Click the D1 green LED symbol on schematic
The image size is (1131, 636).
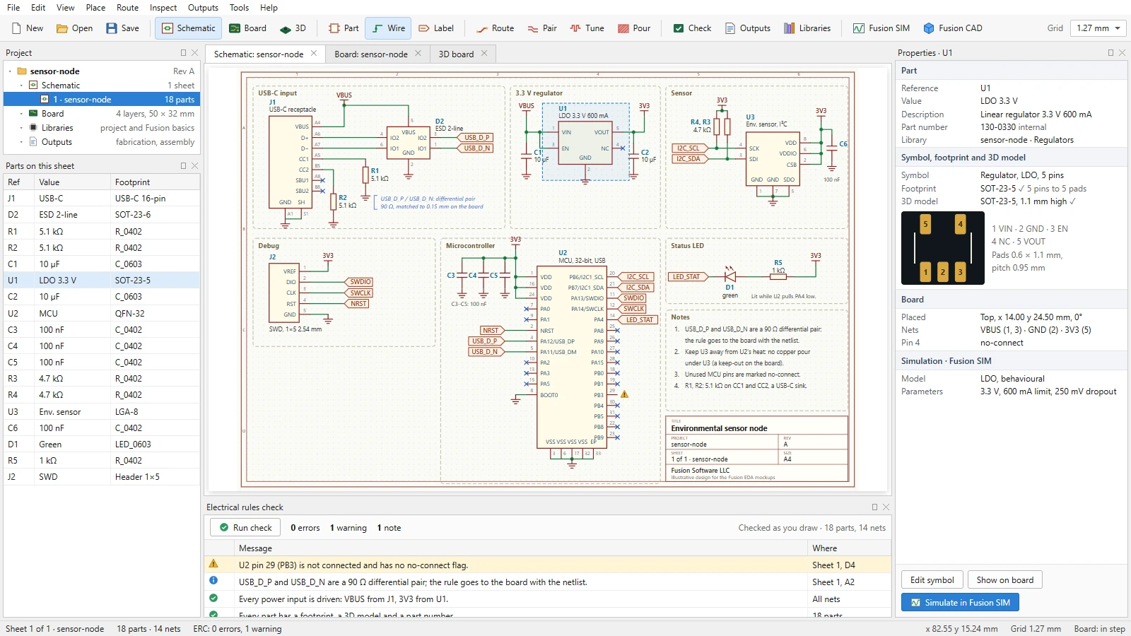tap(730, 276)
